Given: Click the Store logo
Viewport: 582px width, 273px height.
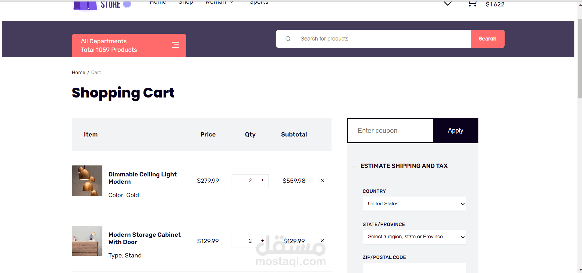Looking at the screenshot, I should coord(102,5).
